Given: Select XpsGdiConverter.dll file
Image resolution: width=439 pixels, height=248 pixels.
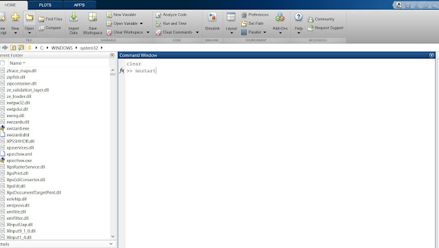Looking at the screenshot, I should [25, 180].
